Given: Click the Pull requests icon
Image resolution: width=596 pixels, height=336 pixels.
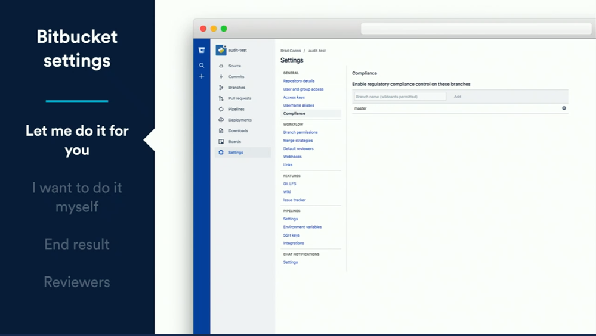Looking at the screenshot, I should click(221, 98).
